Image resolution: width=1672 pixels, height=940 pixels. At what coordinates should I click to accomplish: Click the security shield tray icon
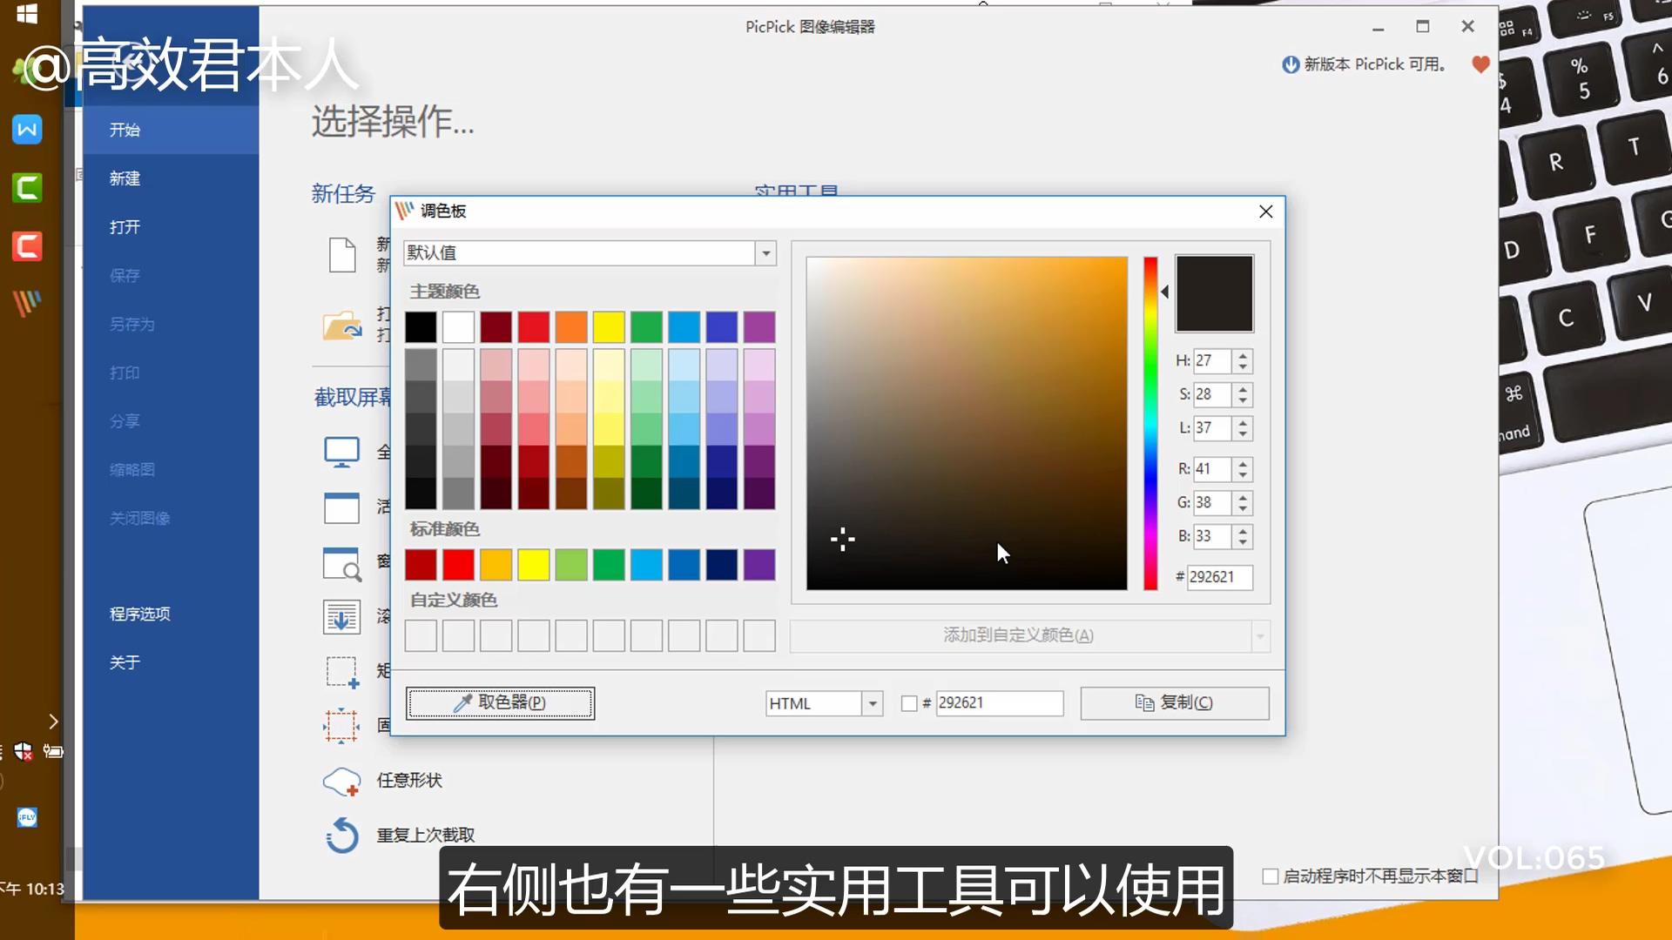pyautogui.click(x=24, y=751)
